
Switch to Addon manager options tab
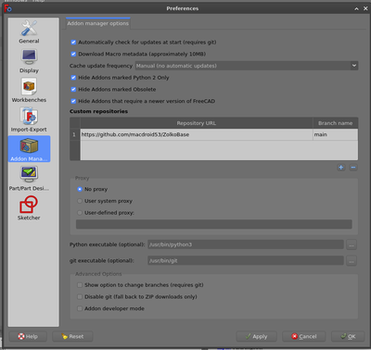[98, 23]
